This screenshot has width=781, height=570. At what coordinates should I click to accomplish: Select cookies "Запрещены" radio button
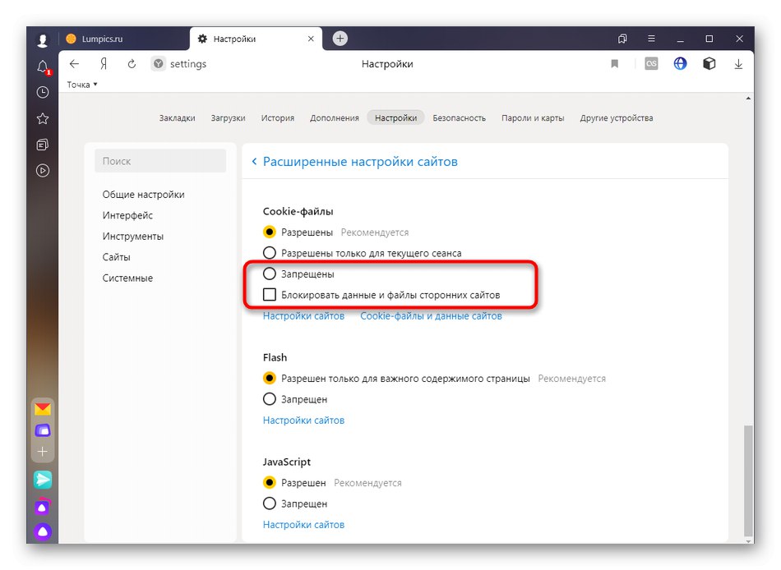tap(269, 274)
